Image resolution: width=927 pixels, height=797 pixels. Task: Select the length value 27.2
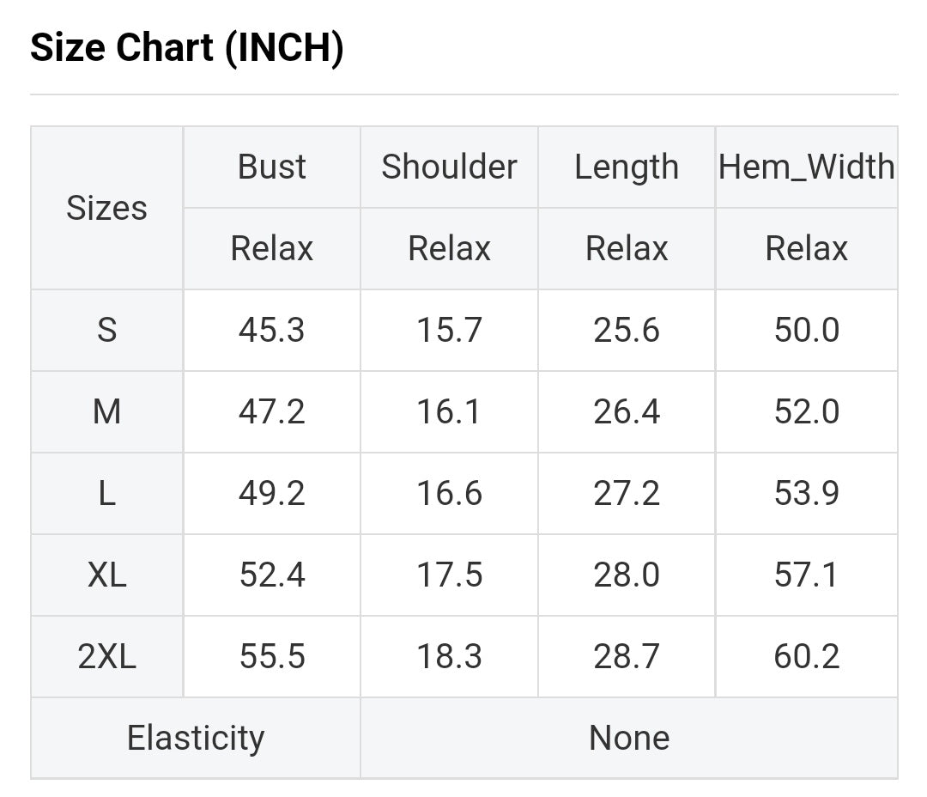click(627, 493)
